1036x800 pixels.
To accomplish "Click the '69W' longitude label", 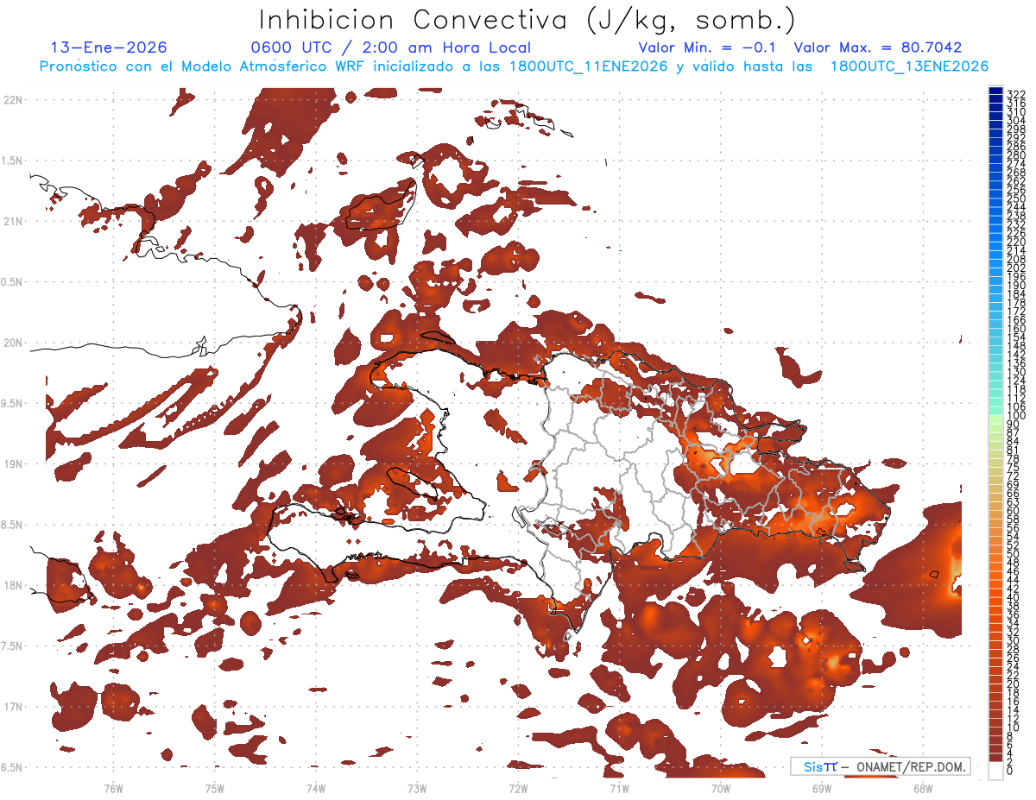I will point(822,788).
